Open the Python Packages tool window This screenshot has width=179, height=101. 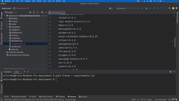pos(19,97)
